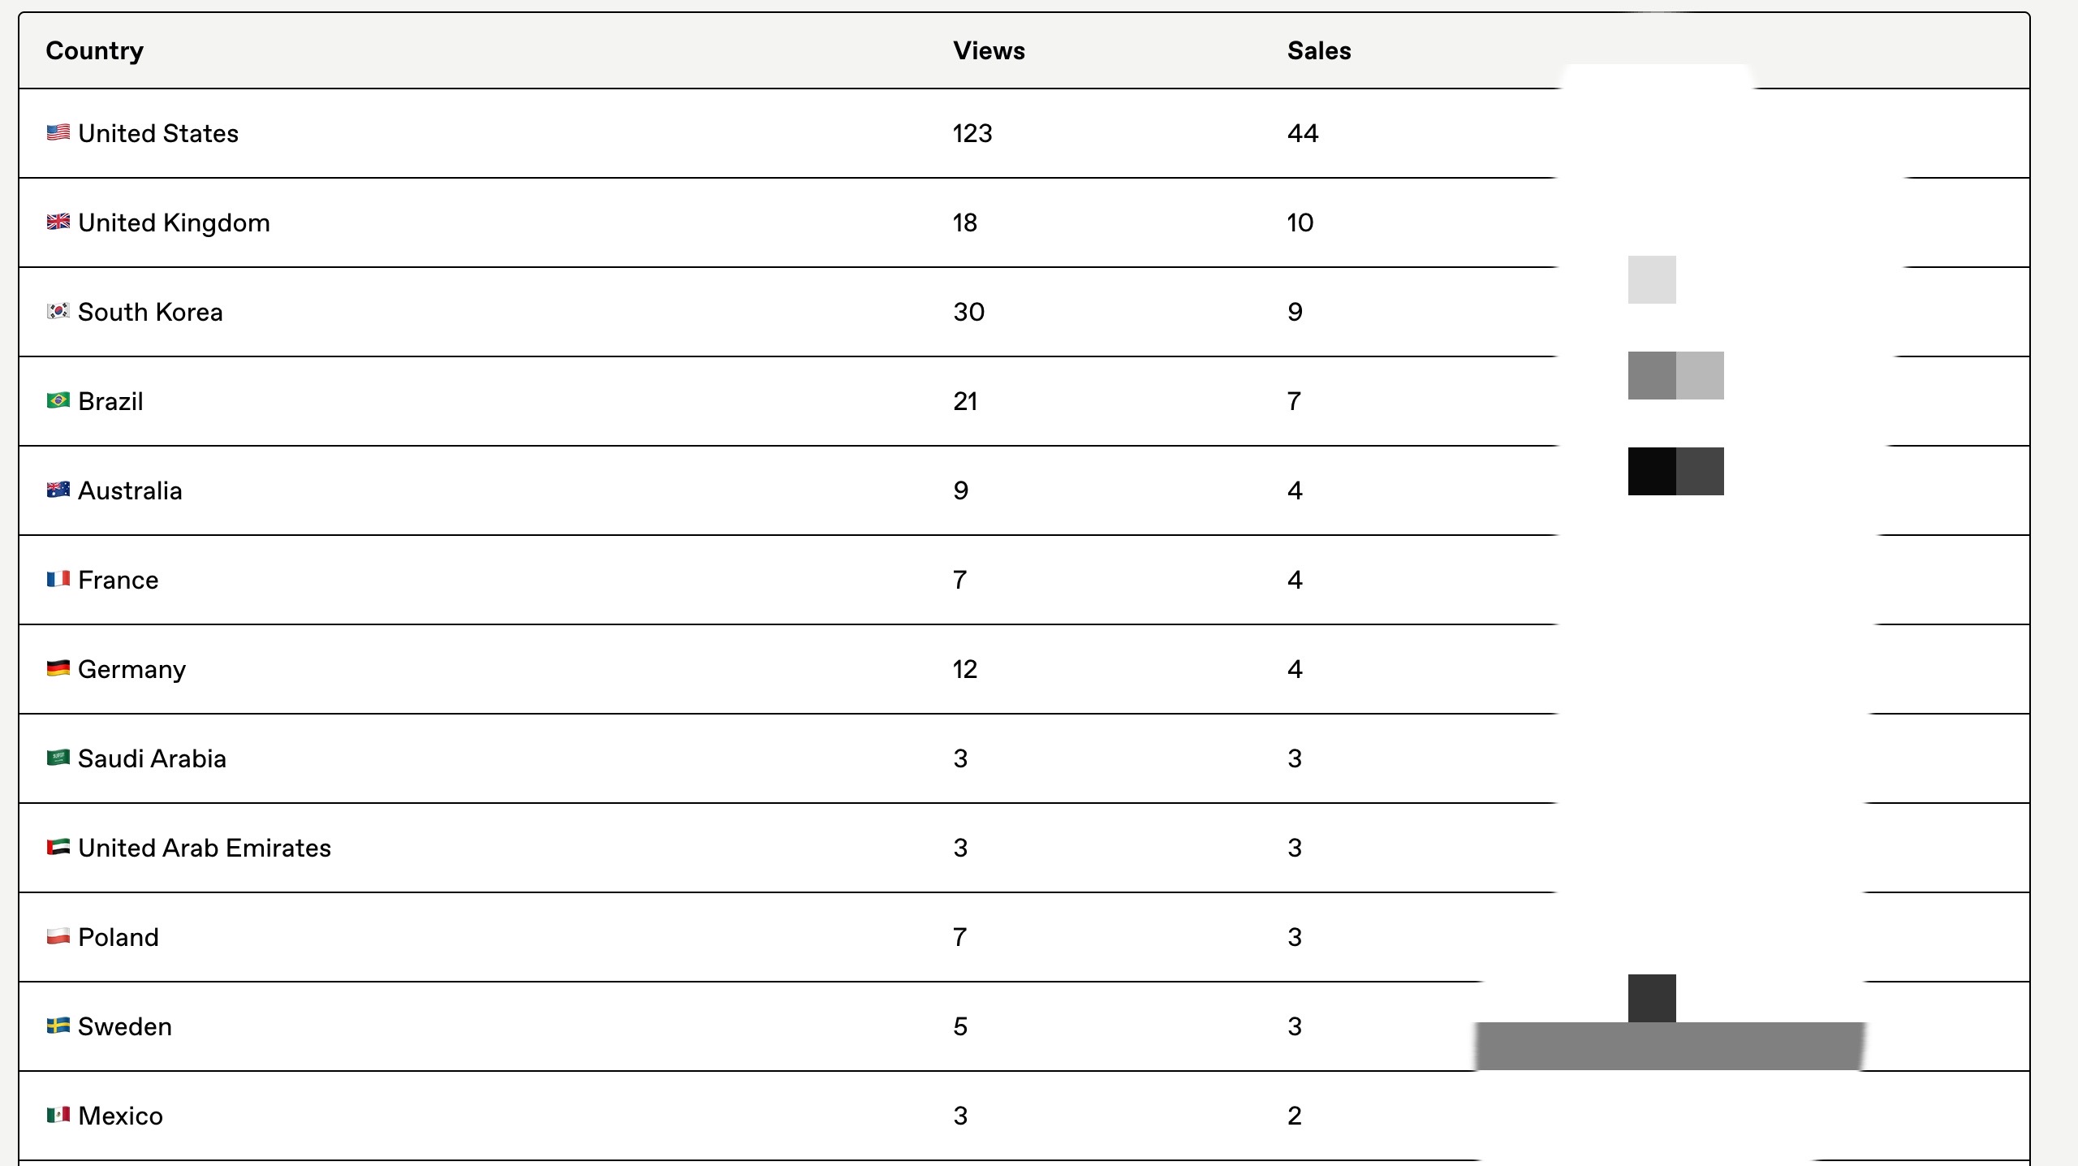Click the South Korea flag icon
This screenshot has height=1166, width=2078.
58,311
